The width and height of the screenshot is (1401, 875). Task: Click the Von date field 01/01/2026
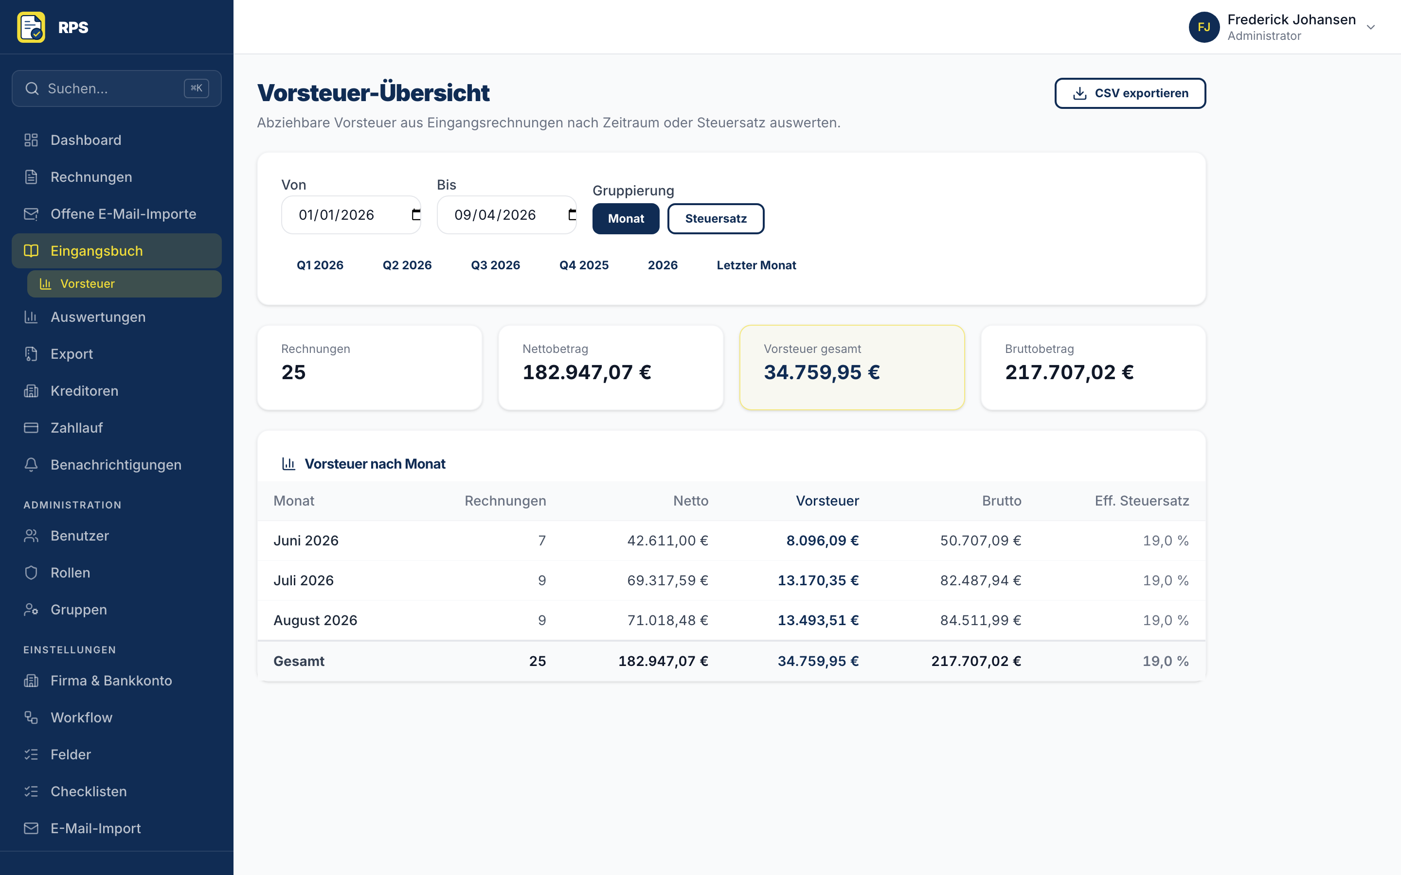coord(351,215)
